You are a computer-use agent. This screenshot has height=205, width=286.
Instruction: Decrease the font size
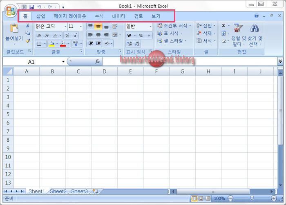coord(75,36)
